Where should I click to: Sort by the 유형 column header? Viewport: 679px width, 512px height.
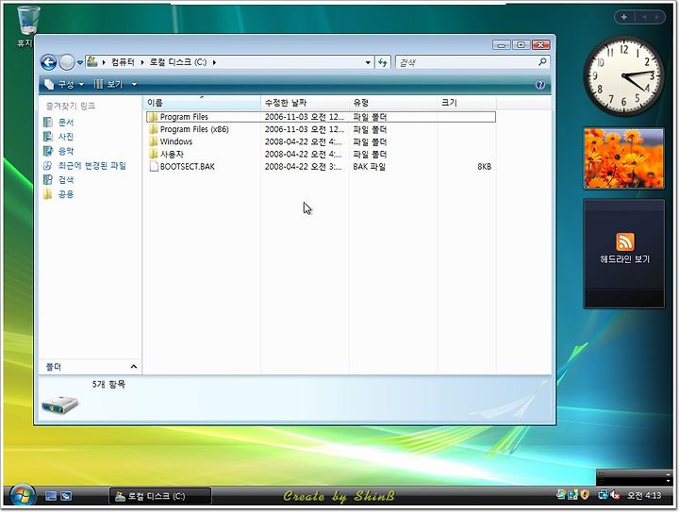click(x=393, y=103)
